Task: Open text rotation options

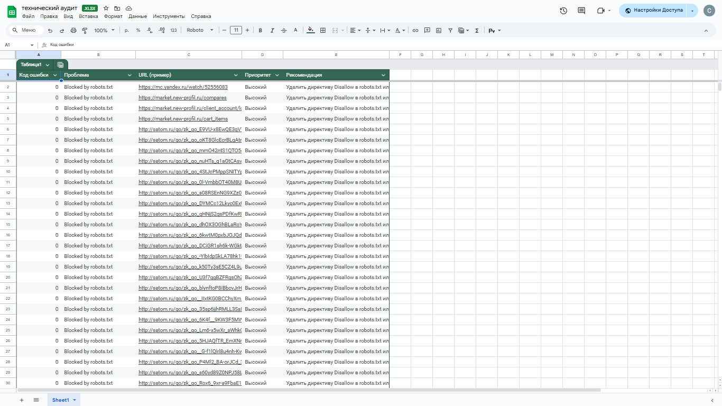Action: (x=399, y=31)
